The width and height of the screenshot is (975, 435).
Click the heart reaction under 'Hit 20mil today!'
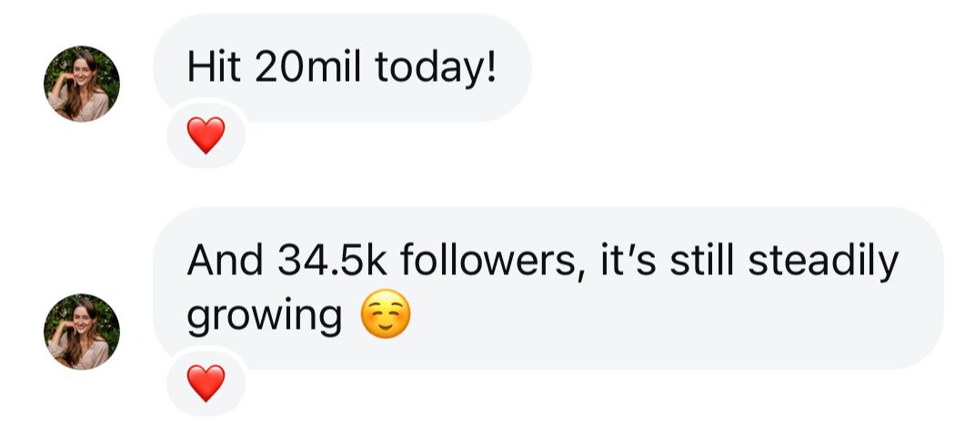pos(206,136)
